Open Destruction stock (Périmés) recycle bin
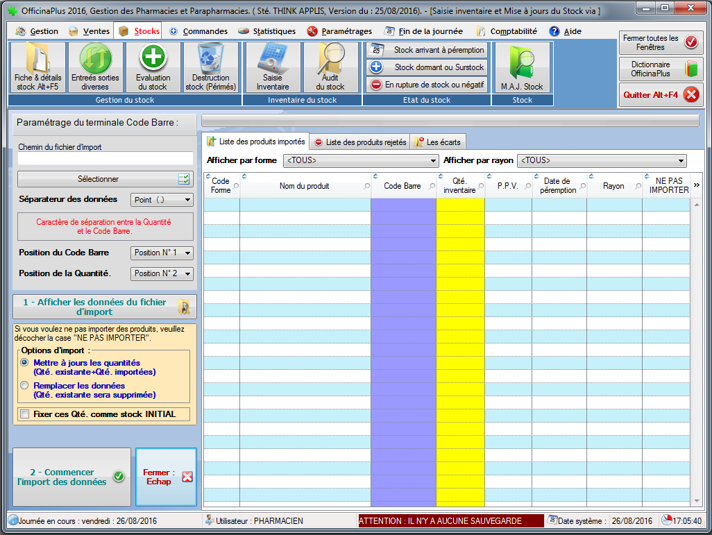Image resolution: width=712 pixels, height=535 pixels. [x=211, y=67]
